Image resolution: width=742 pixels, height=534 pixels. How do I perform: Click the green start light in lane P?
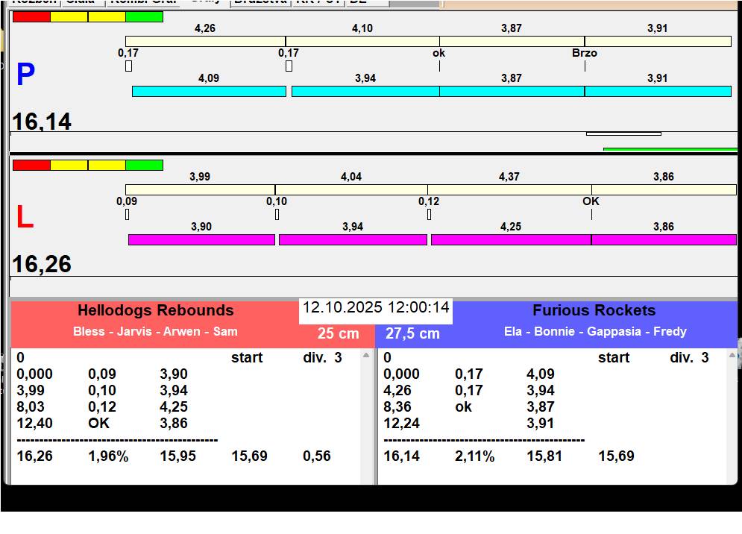coord(145,17)
